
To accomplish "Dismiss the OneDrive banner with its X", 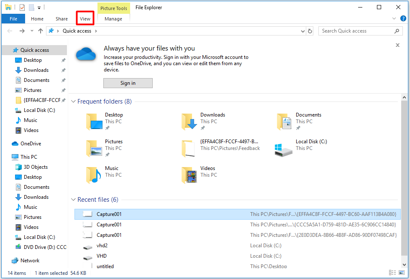I will coord(397,45).
